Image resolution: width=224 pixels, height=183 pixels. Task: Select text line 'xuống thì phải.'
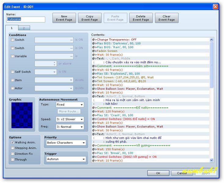[151, 142]
